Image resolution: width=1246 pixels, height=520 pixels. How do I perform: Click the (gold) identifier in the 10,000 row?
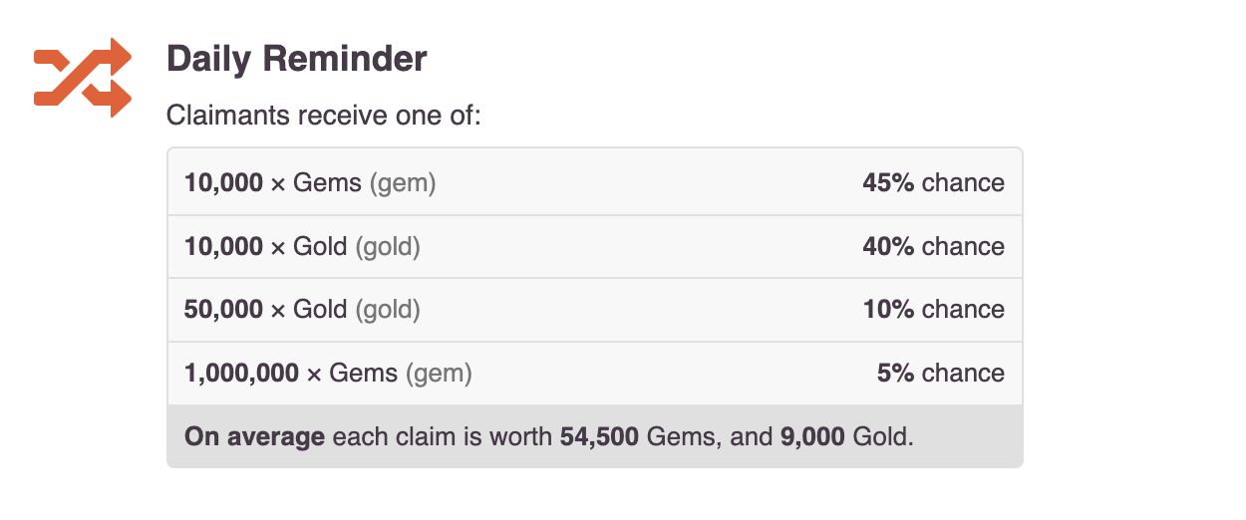click(388, 246)
